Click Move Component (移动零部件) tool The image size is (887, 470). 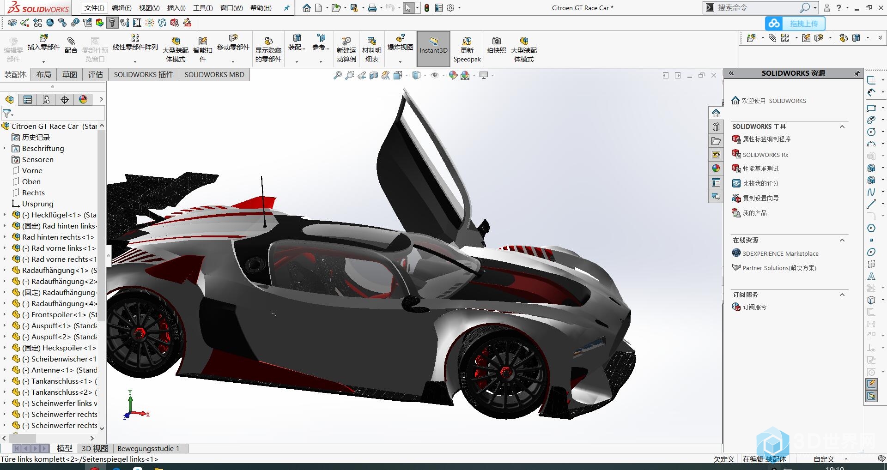[233, 42]
